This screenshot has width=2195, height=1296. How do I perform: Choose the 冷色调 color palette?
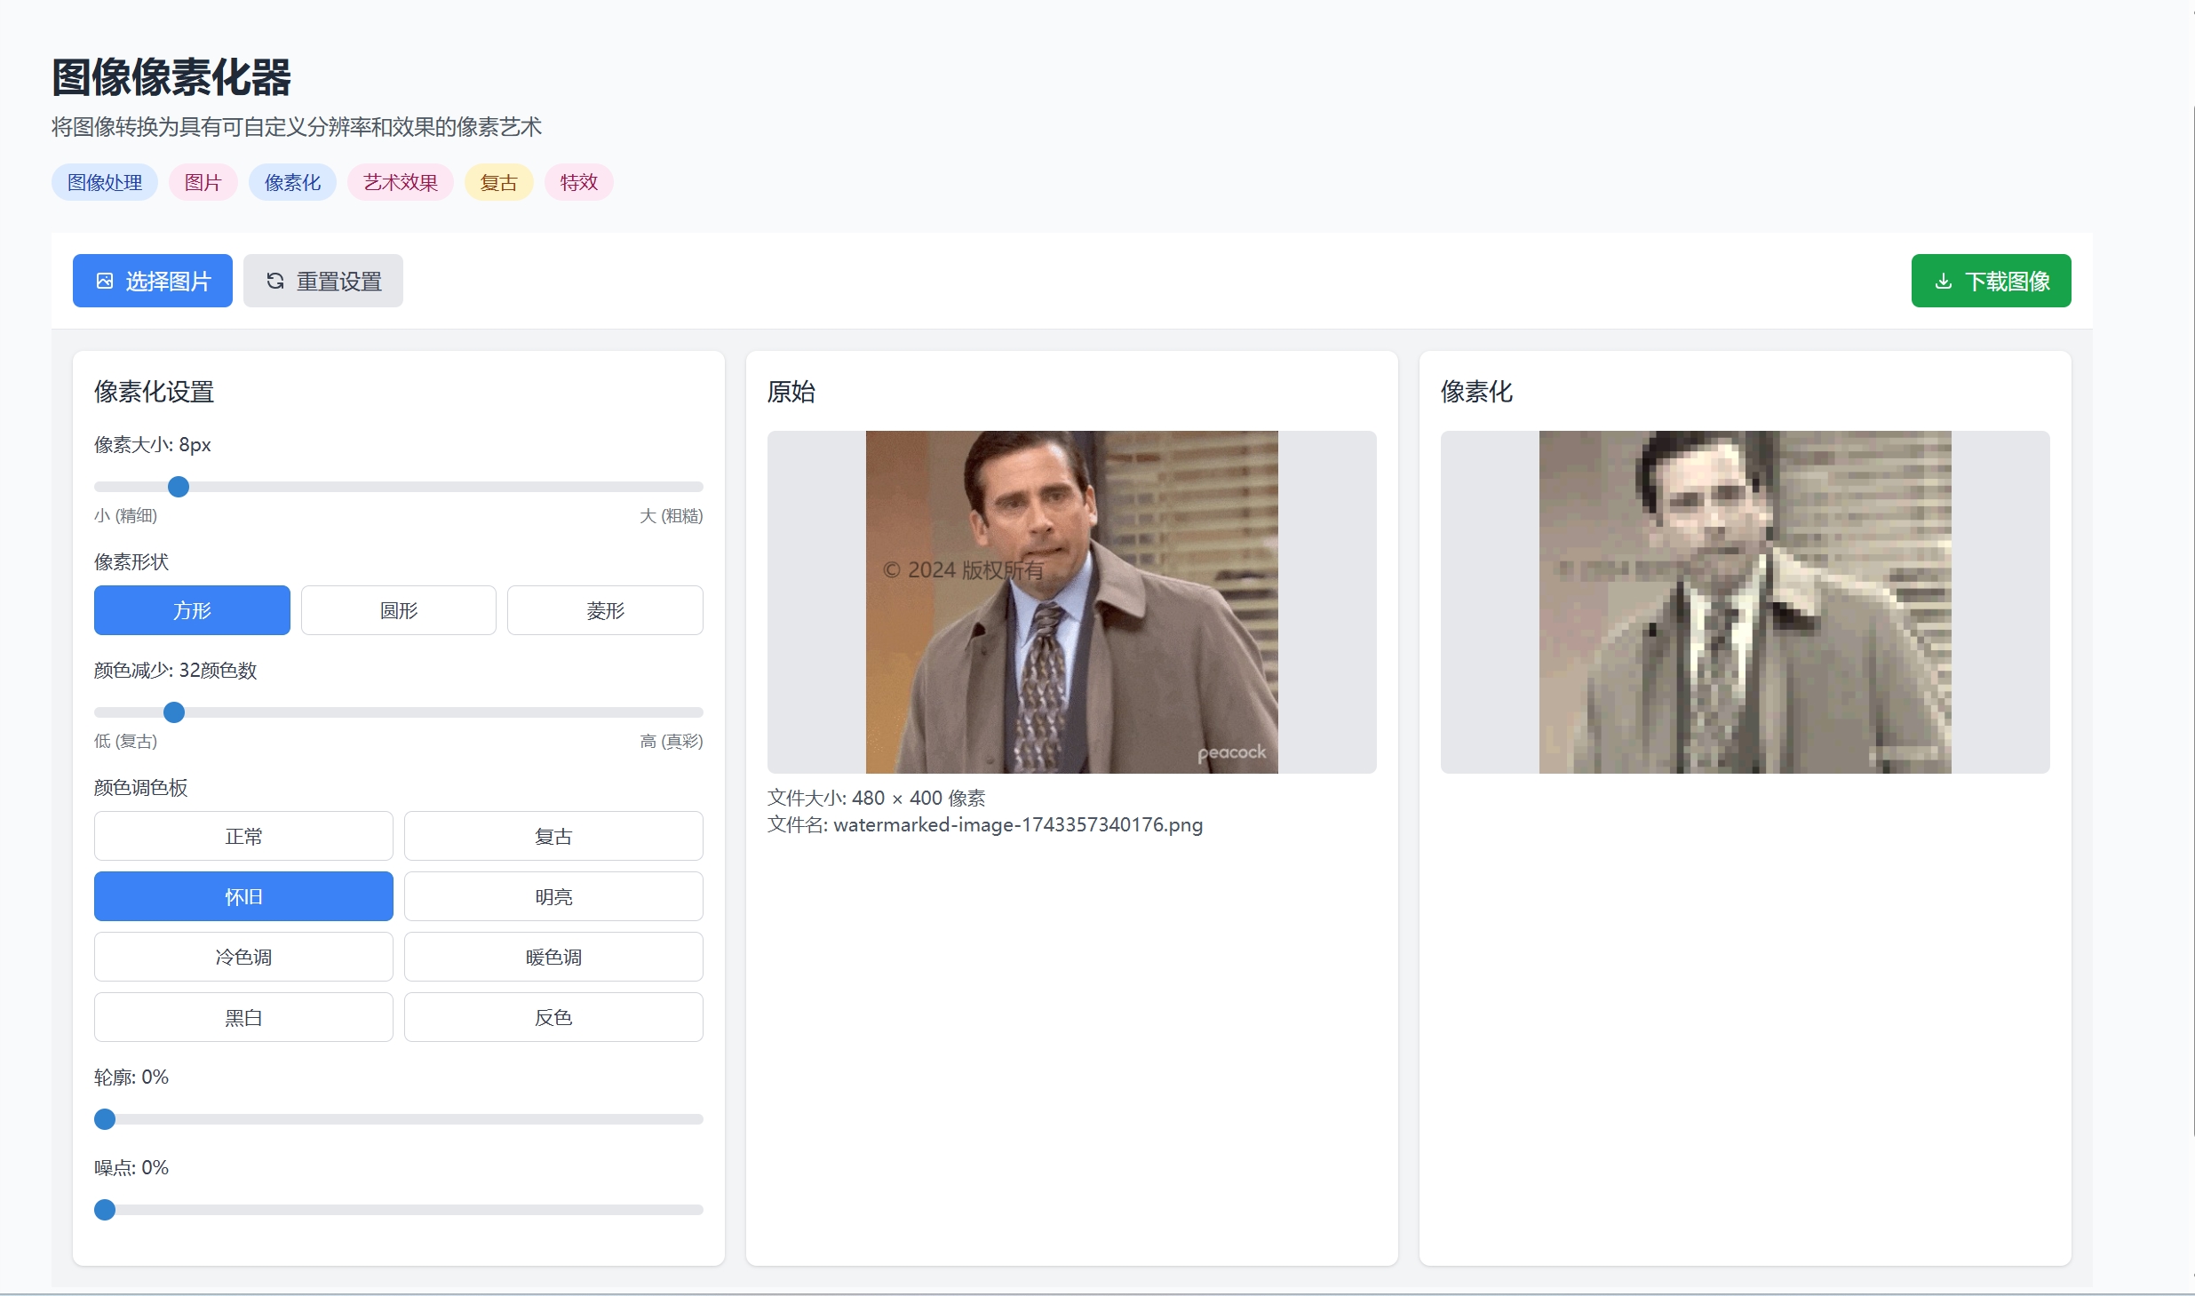pyautogui.click(x=243, y=957)
